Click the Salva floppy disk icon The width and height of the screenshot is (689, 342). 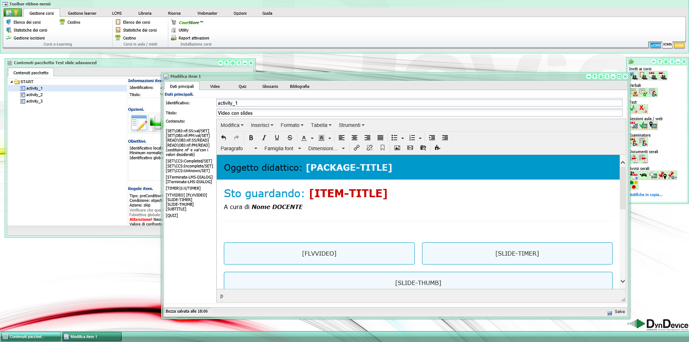tap(610, 313)
